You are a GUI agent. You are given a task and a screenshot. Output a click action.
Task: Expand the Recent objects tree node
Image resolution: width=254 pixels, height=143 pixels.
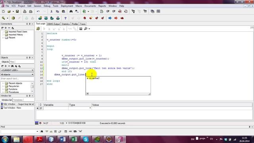pos(3,83)
